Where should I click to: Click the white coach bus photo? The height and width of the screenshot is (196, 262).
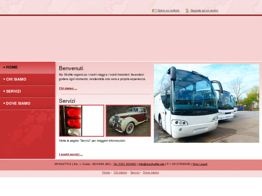pos(207,103)
